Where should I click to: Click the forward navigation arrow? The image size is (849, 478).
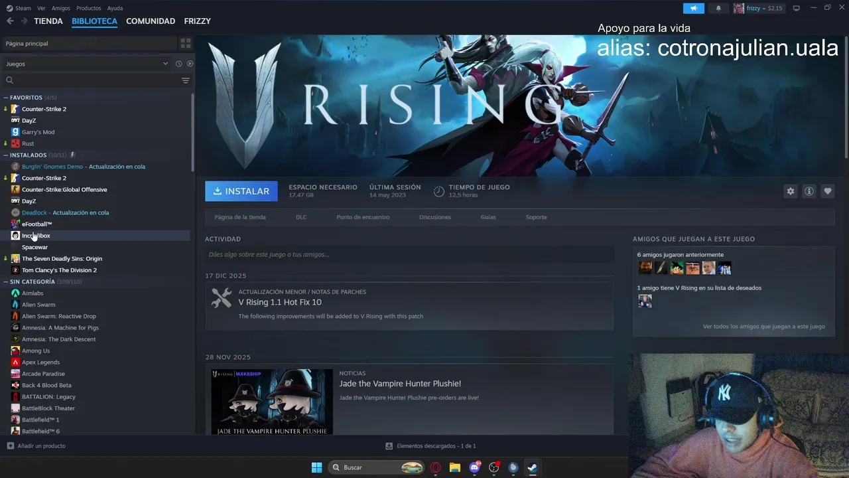(24, 21)
